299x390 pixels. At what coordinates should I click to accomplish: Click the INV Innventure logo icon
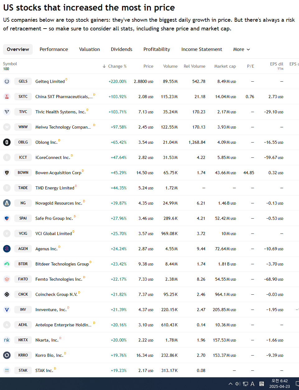coord(7,310)
